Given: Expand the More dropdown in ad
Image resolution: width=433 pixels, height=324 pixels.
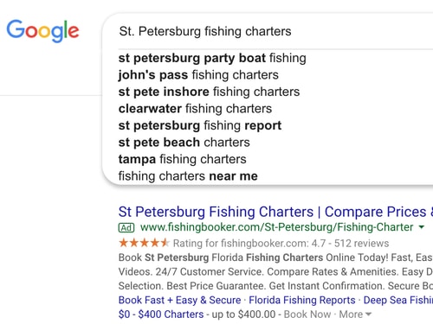Looking at the screenshot, I should click(x=355, y=314).
